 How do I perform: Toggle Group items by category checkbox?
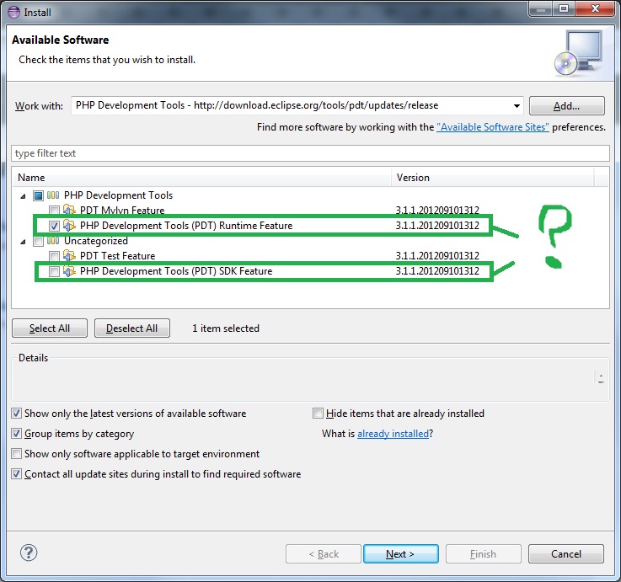pos(16,434)
